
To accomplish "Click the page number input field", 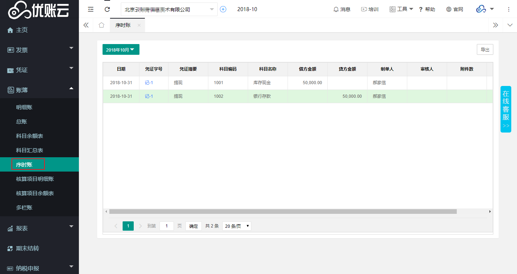I will [x=167, y=226].
